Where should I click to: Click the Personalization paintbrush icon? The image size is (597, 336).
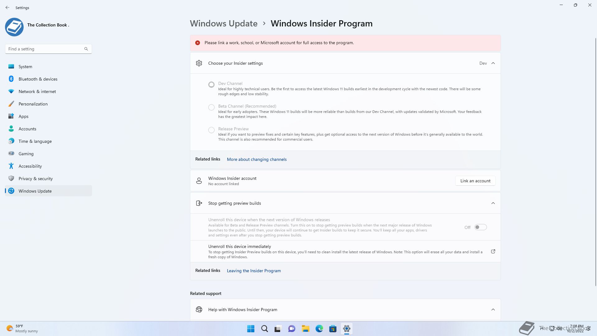pyautogui.click(x=11, y=104)
